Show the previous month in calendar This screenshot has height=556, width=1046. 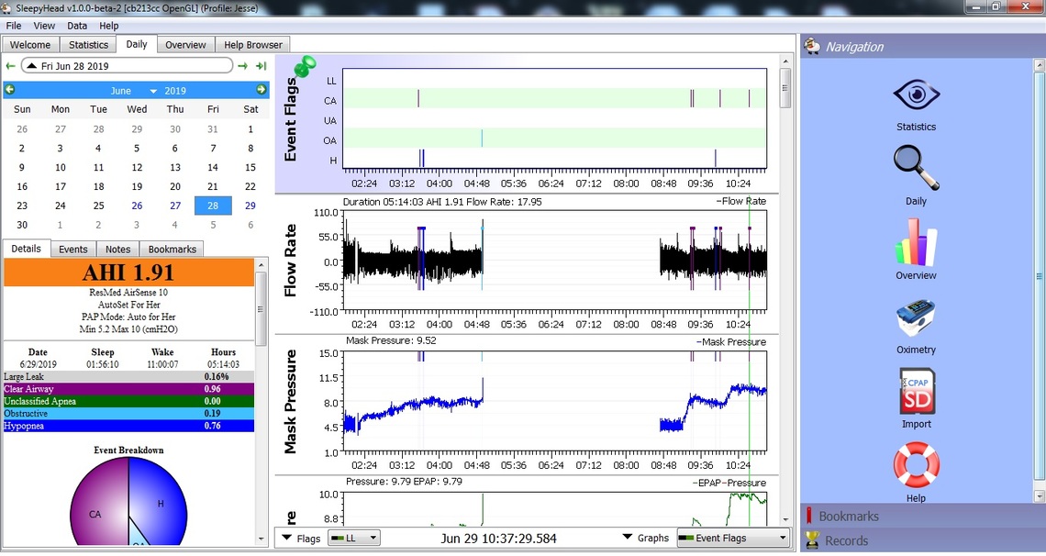(10, 90)
